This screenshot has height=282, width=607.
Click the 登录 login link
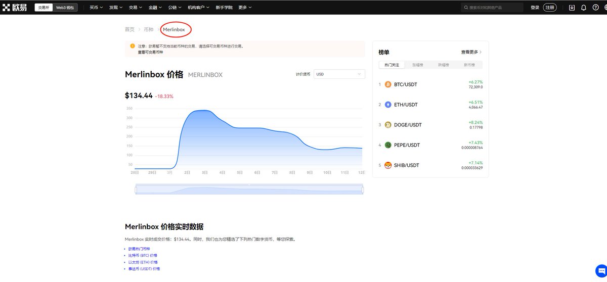(535, 8)
